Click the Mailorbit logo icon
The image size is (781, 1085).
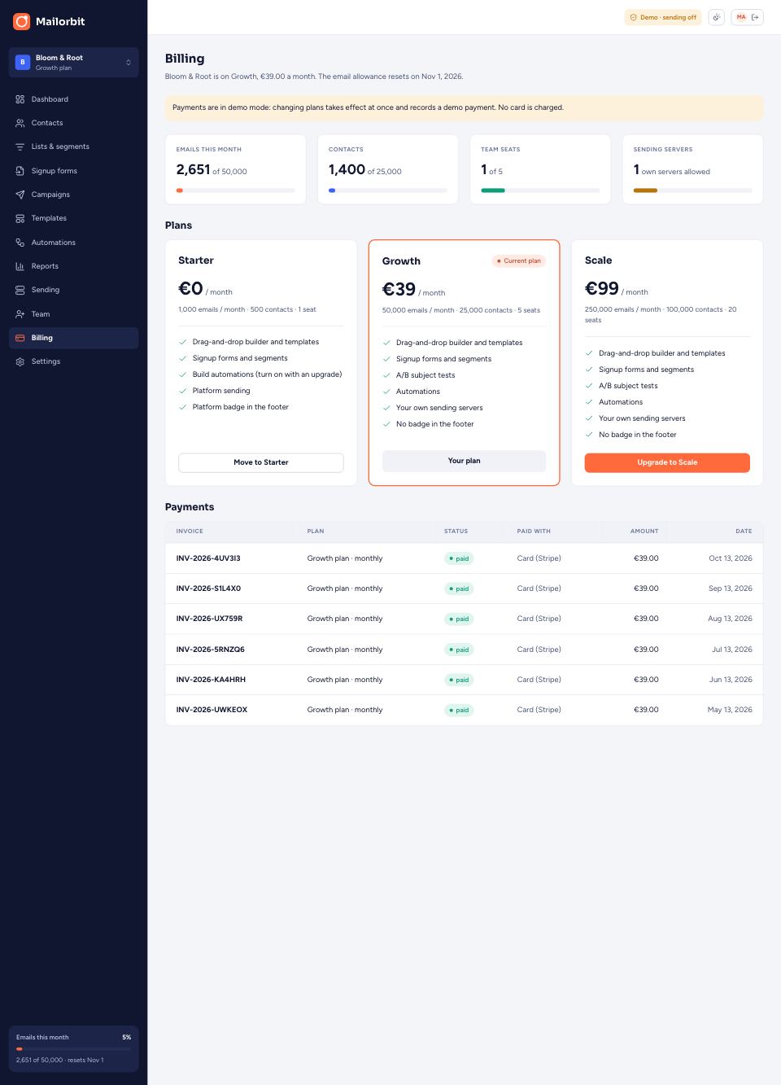(x=21, y=21)
